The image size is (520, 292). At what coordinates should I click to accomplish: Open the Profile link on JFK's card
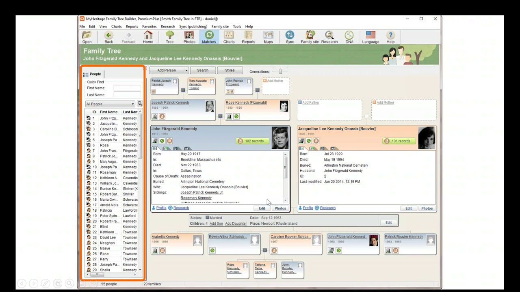(161, 208)
